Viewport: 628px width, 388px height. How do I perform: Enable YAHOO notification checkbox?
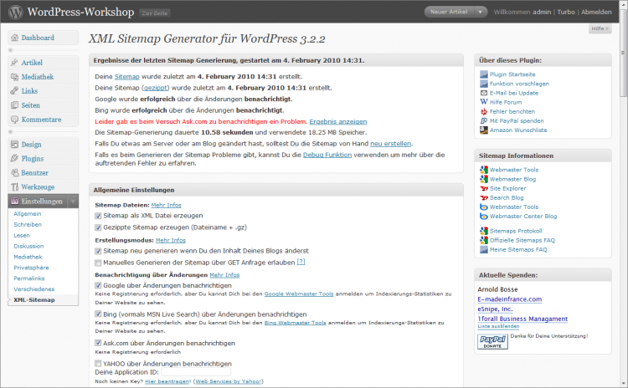99,364
